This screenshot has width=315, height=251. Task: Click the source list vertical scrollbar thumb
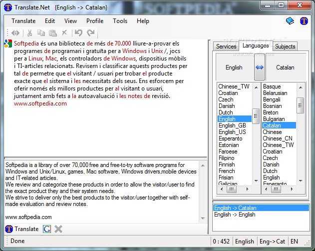(256, 116)
